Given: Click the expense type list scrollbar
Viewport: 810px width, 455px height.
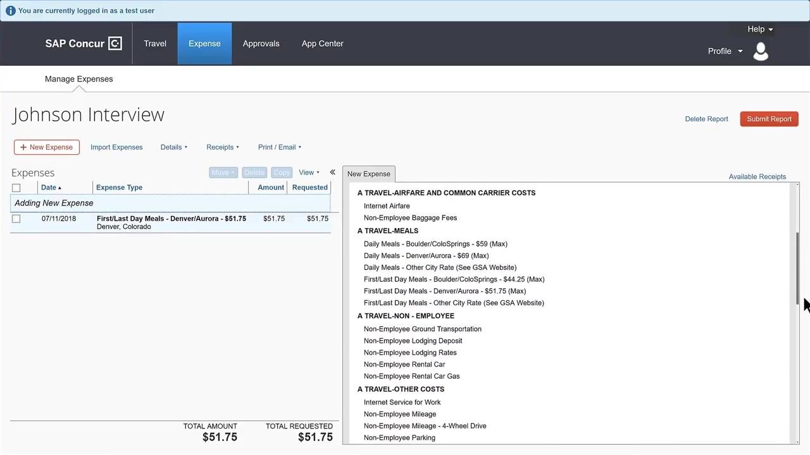Looking at the screenshot, I should pos(797,269).
